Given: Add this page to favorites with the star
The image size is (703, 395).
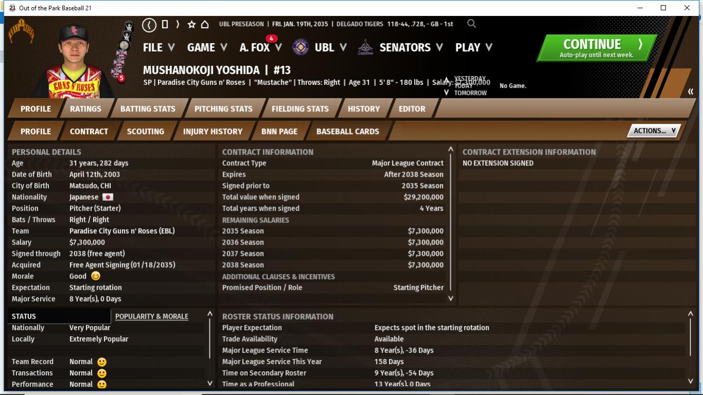Looking at the screenshot, I should [x=192, y=24].
